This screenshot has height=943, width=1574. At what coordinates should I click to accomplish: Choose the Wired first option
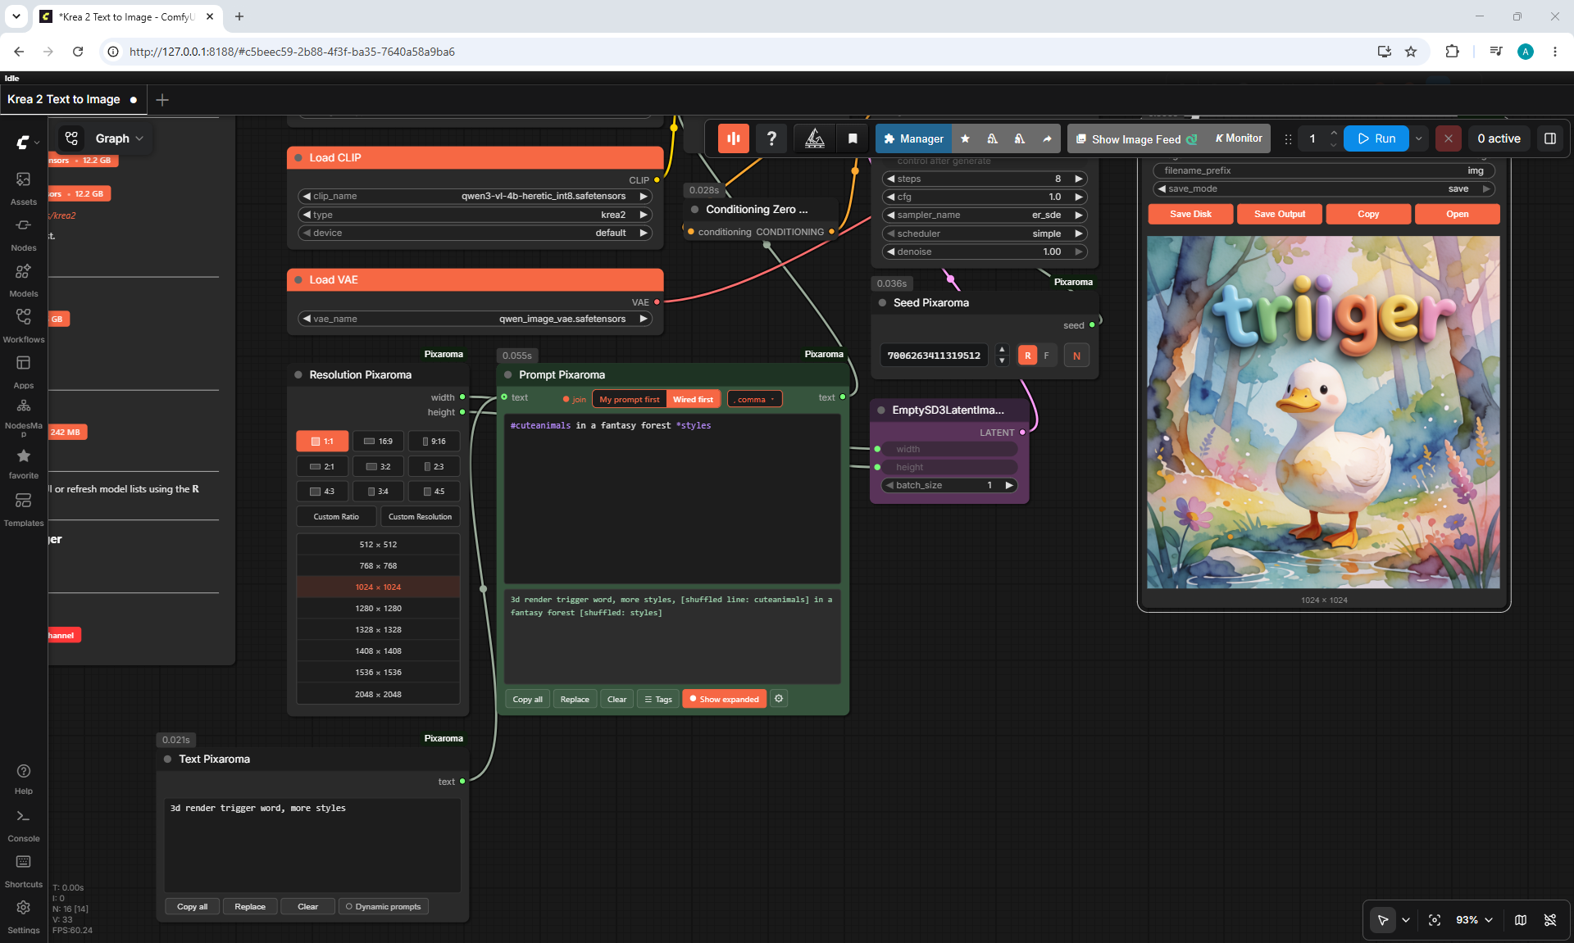(694, 399)
